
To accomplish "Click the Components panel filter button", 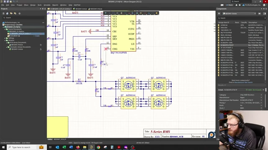I will coord(219,13).
